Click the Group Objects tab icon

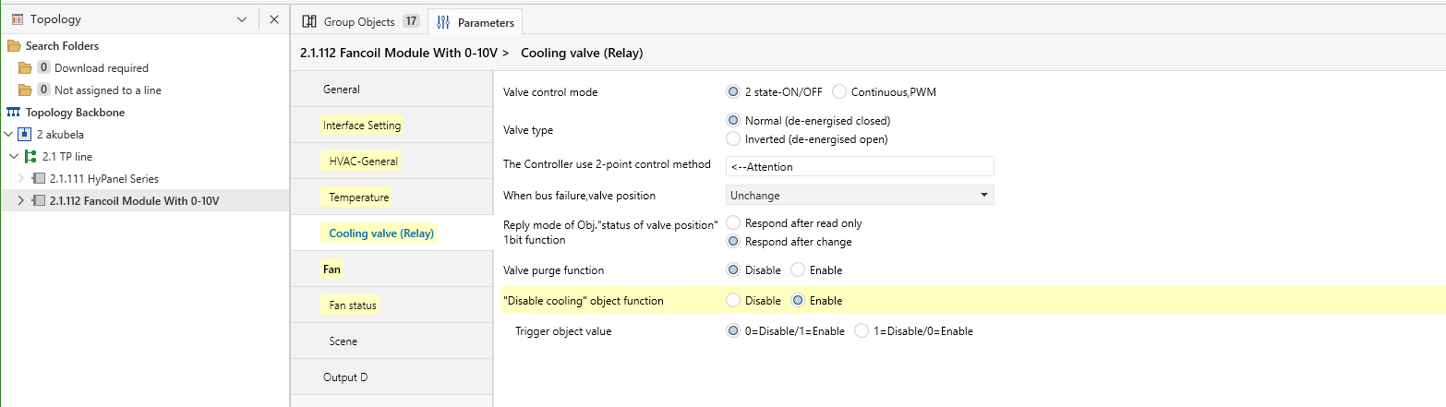tap(310, 21)
